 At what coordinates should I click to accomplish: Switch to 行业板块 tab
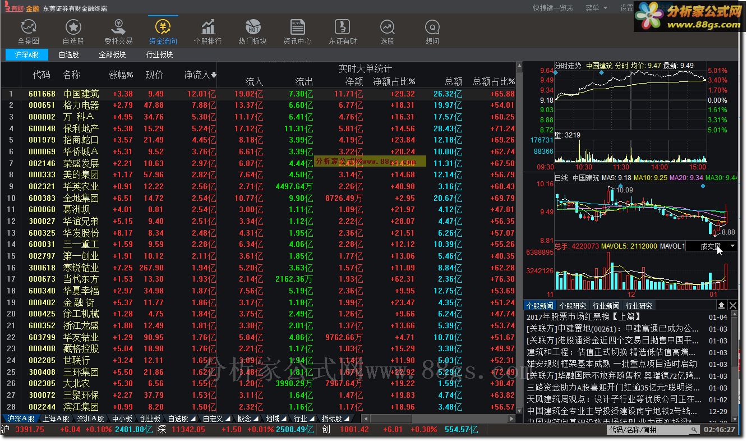pyautogui.click(x=159, y=55)
